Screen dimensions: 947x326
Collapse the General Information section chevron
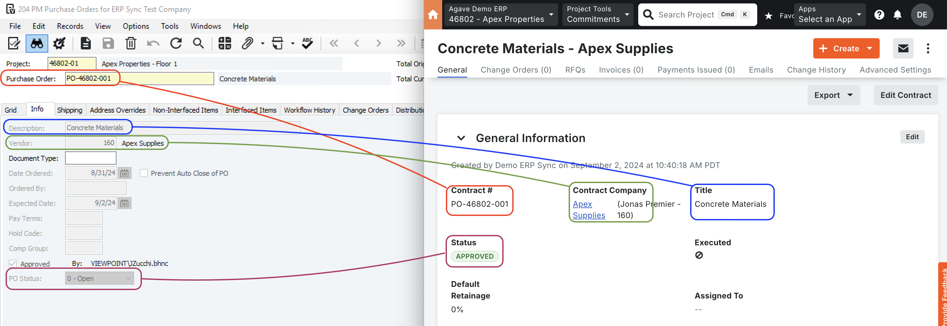[461, 138]
